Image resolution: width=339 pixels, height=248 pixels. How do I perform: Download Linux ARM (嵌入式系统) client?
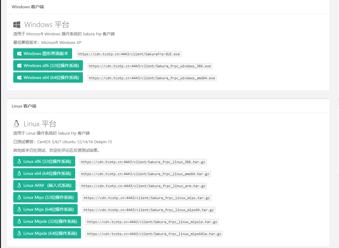click(x=44, y=185)
